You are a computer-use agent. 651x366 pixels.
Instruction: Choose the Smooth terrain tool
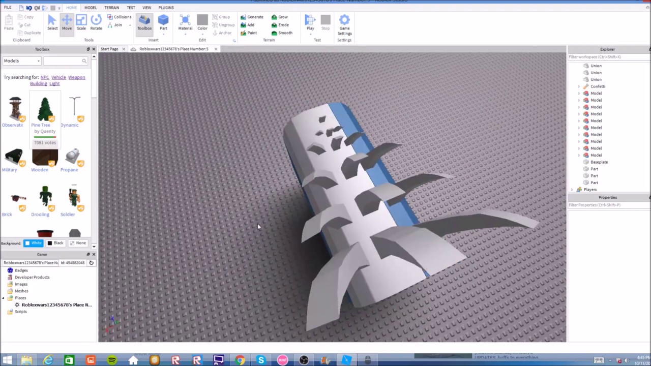tap(282, 33)
